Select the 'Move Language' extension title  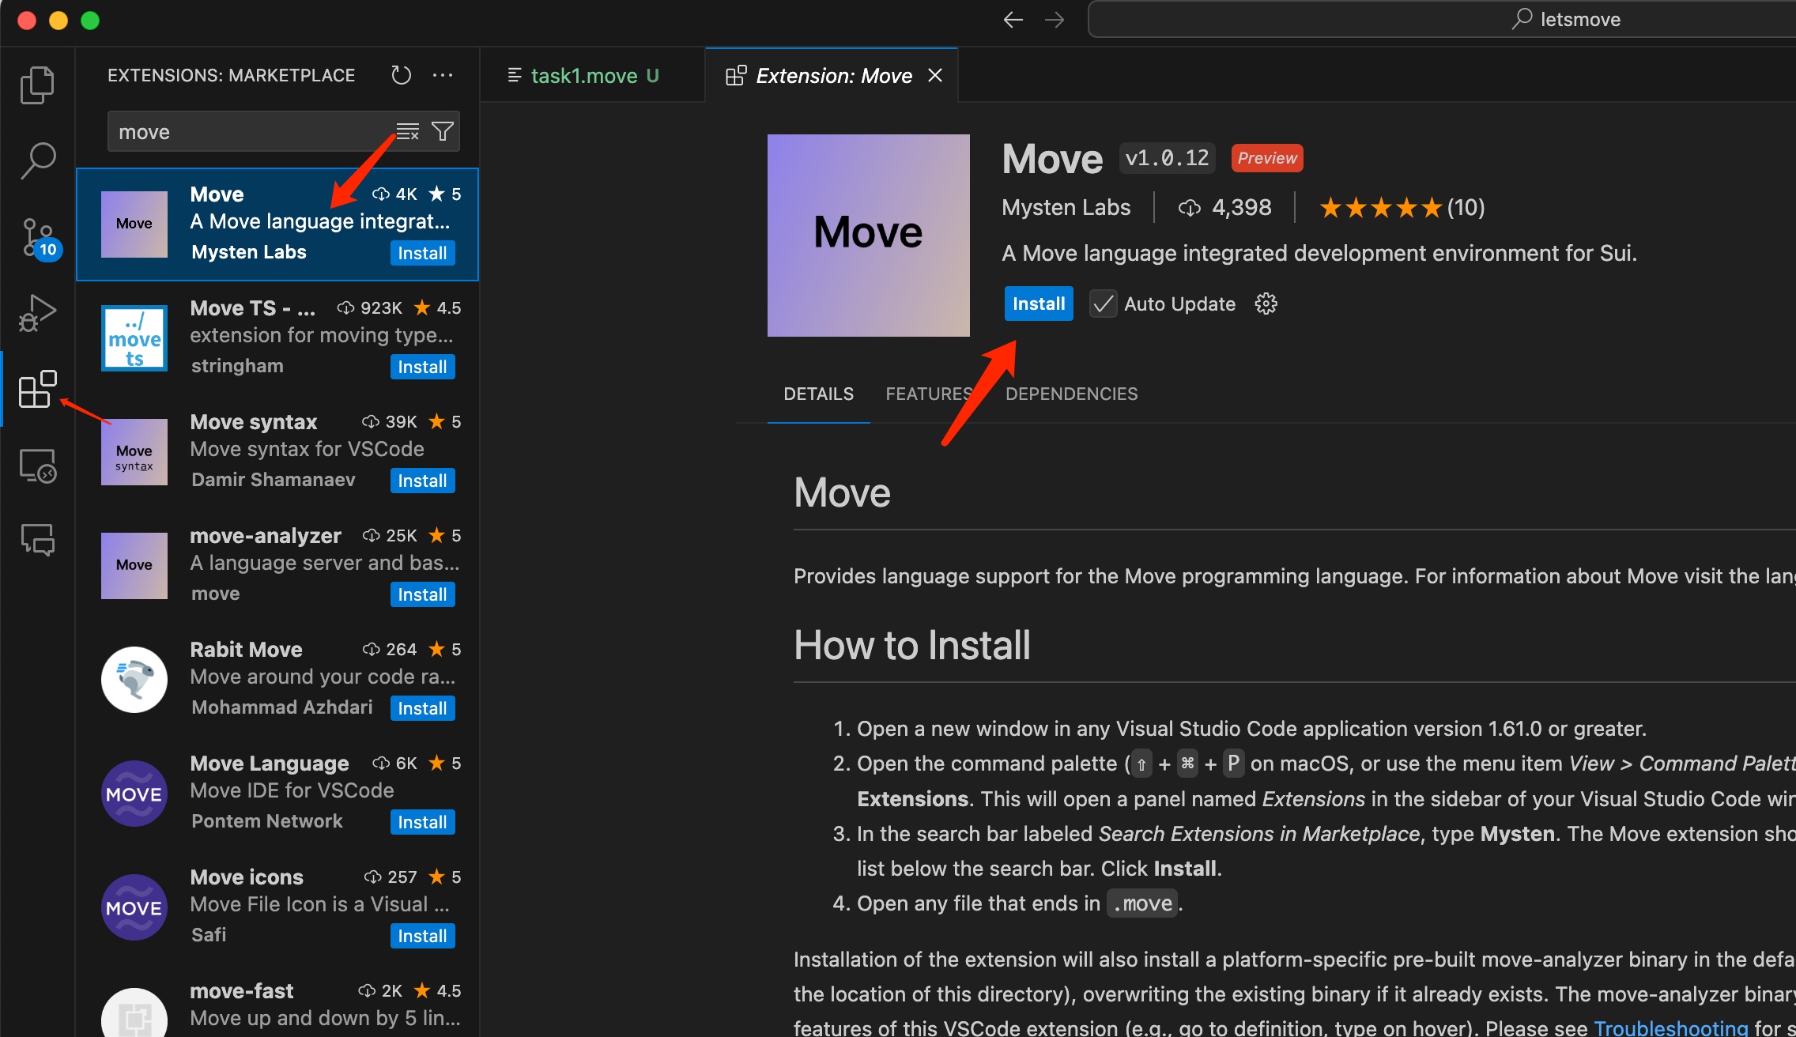pyautogui.click(x=269, y=764)
